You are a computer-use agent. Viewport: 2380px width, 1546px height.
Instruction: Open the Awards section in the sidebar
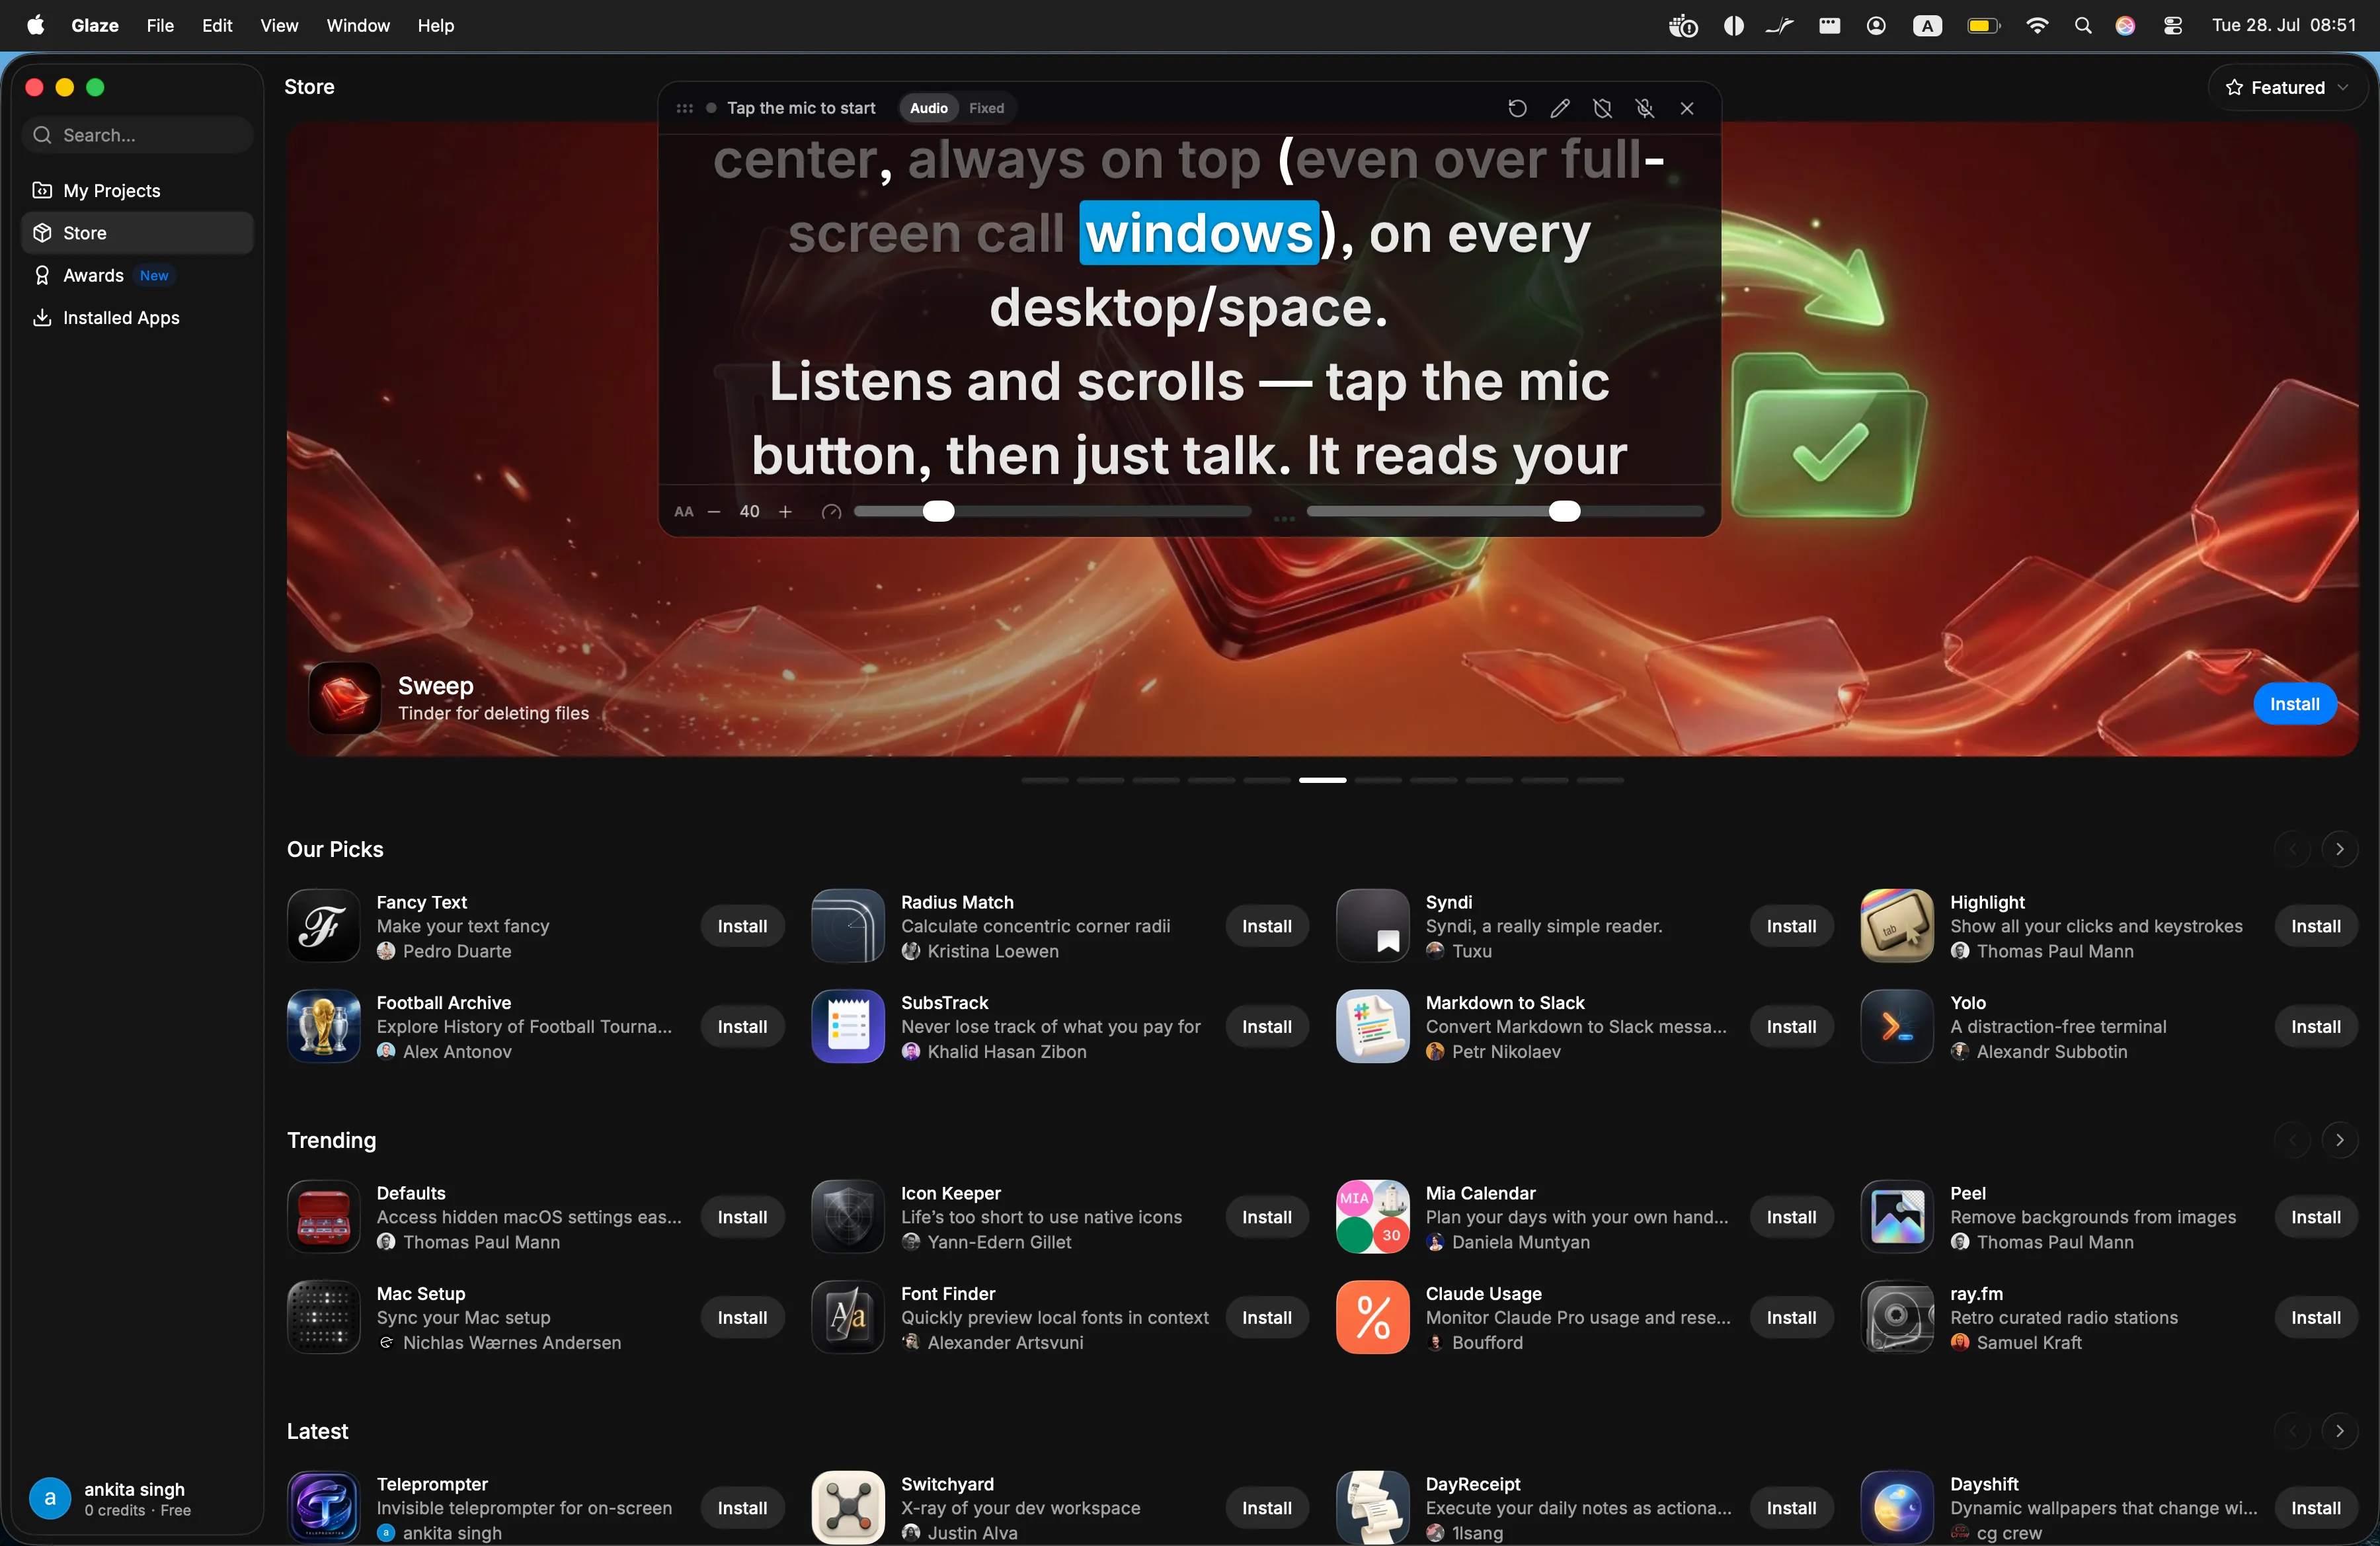coord(137,275)
